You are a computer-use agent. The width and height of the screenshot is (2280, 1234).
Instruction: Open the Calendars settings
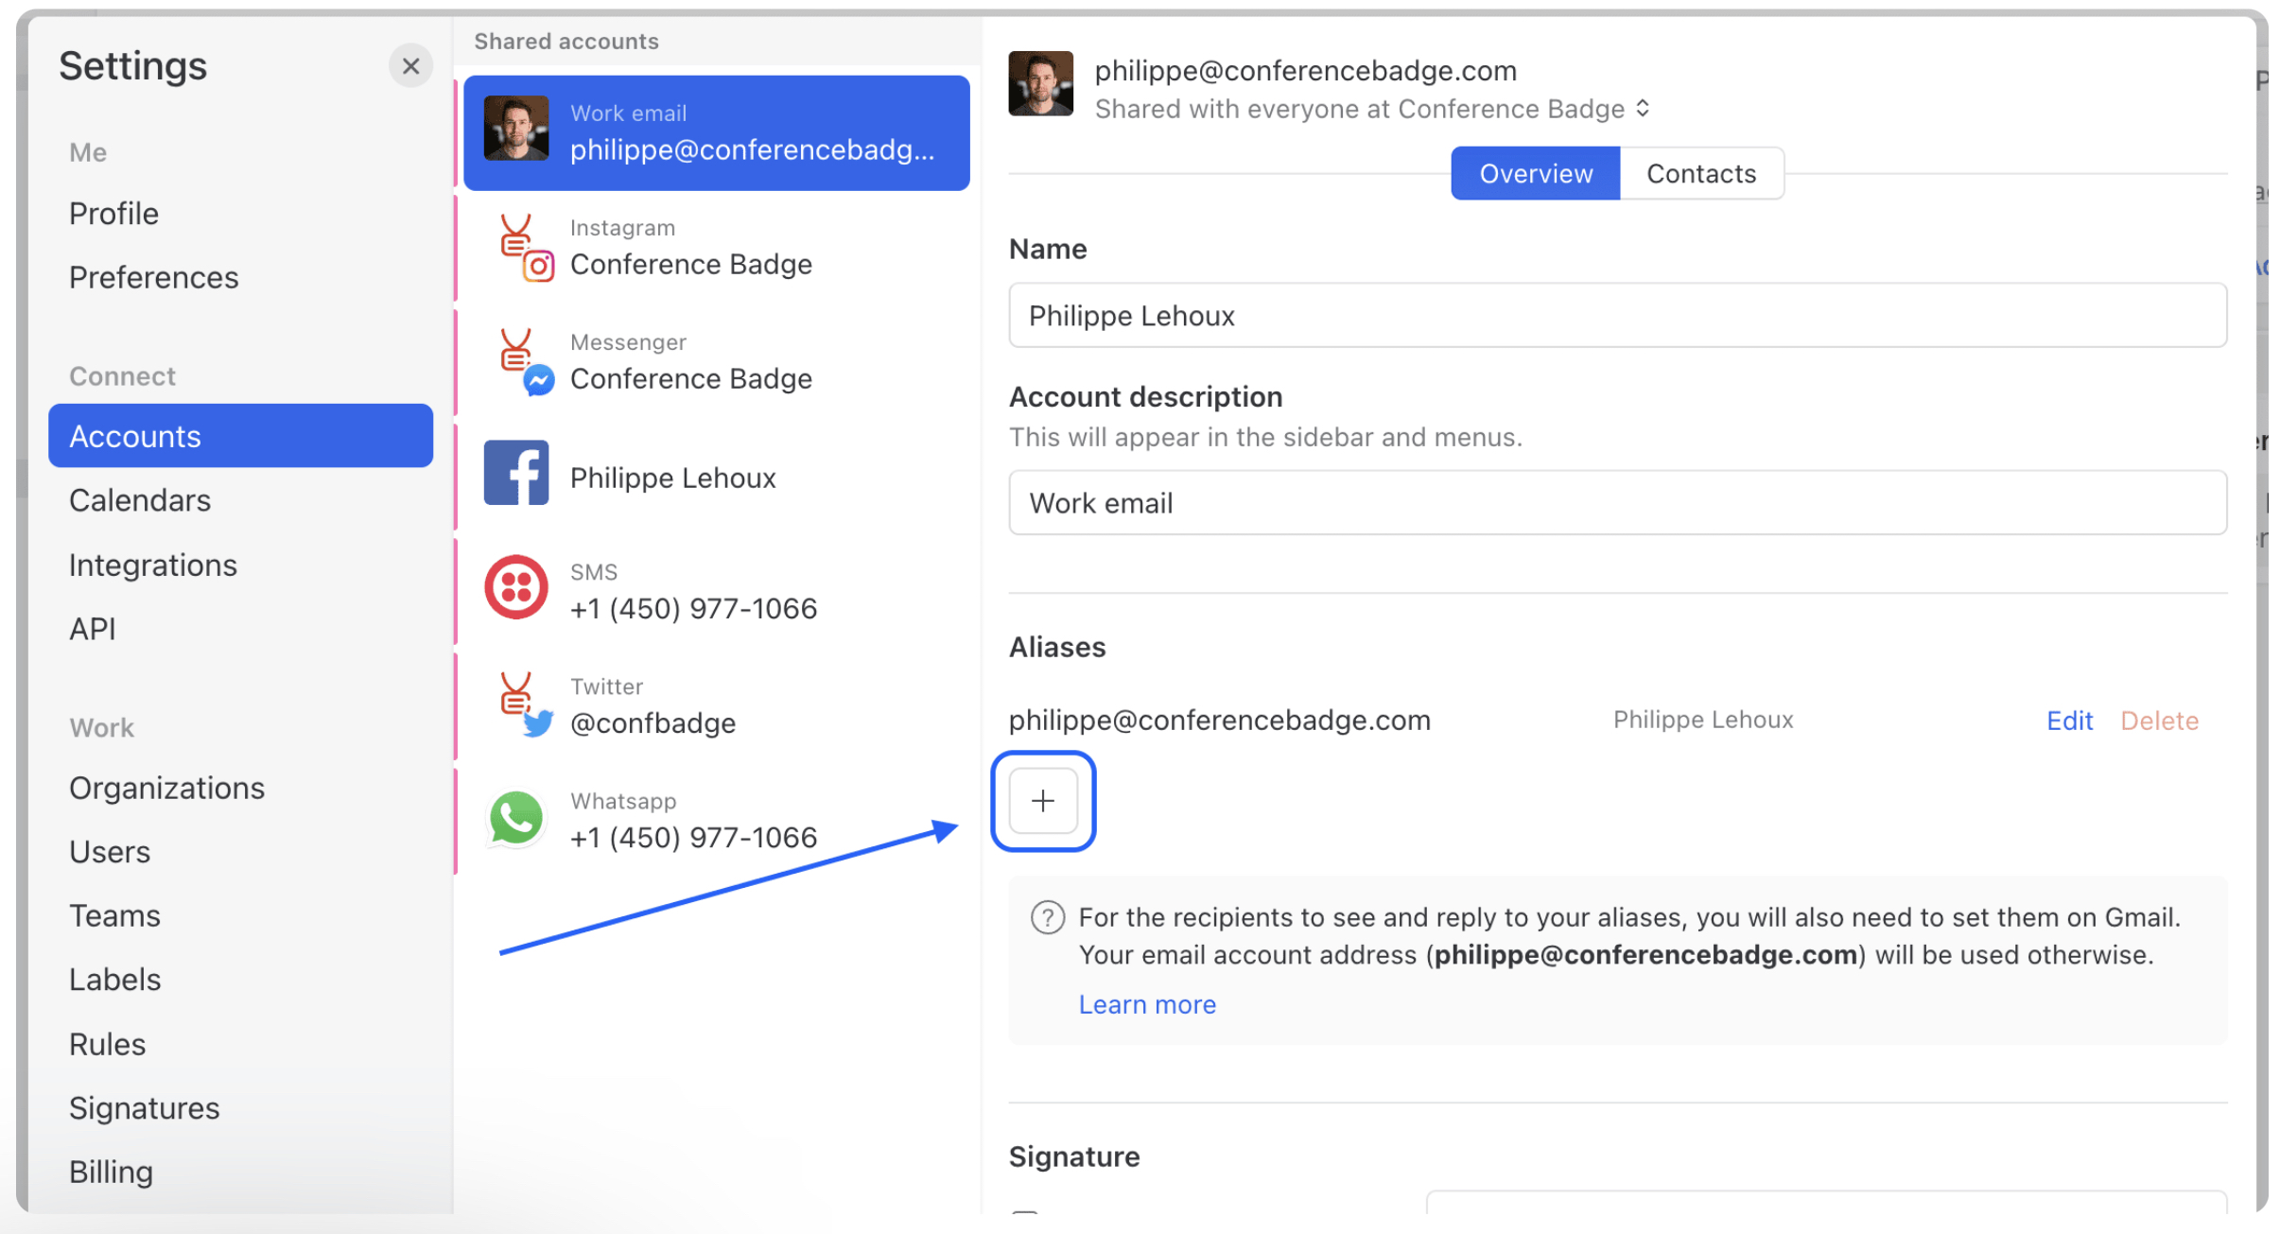pyautogui.click(x=140, y=500)
